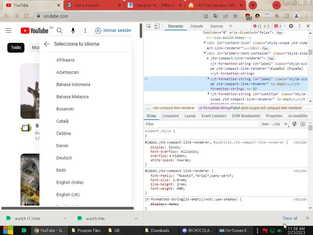
Task: Expand the yt-formatted-string subtitle node
Action: coord(208,94)
